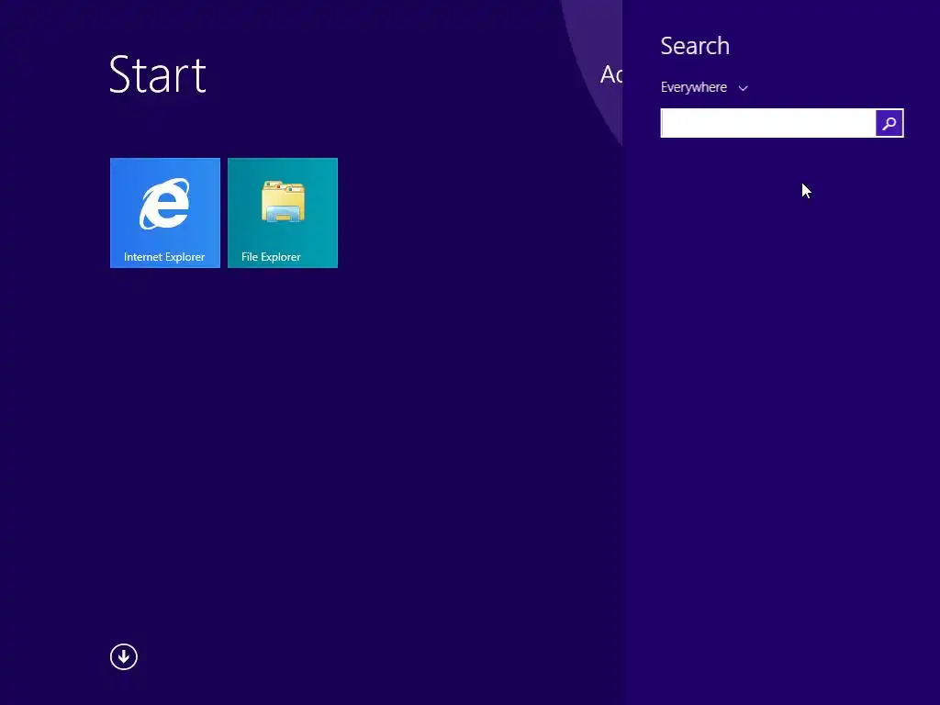Focus the Search text input box
940x705 pixels.
[768, 123]
